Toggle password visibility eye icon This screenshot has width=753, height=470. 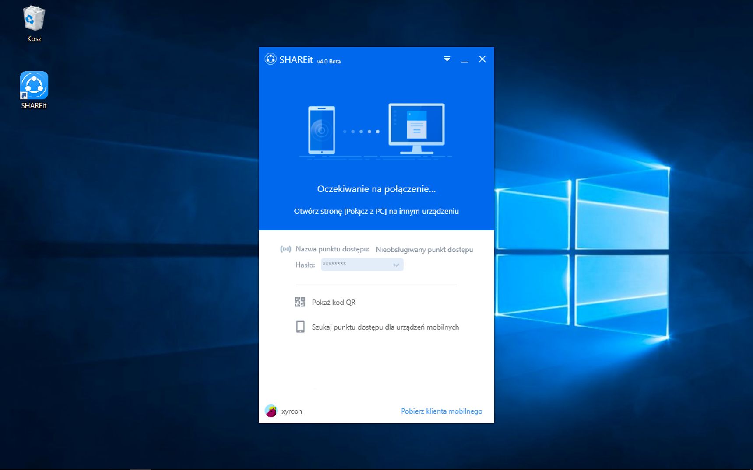coord(396,265)
